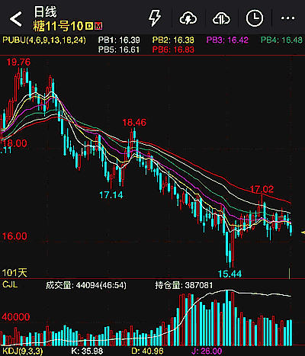Tap the 101天 range label
Viewport: 305px width, 356px height.
point(14,273)
